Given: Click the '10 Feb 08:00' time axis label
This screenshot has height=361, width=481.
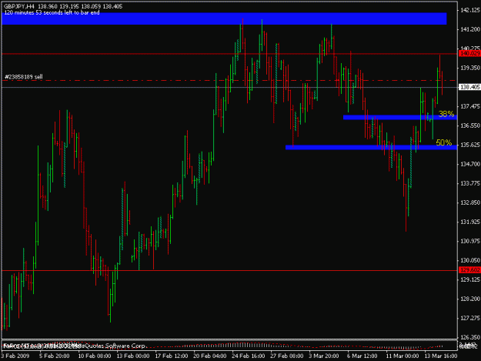Looking at the screenshot, I should [95, 356].
